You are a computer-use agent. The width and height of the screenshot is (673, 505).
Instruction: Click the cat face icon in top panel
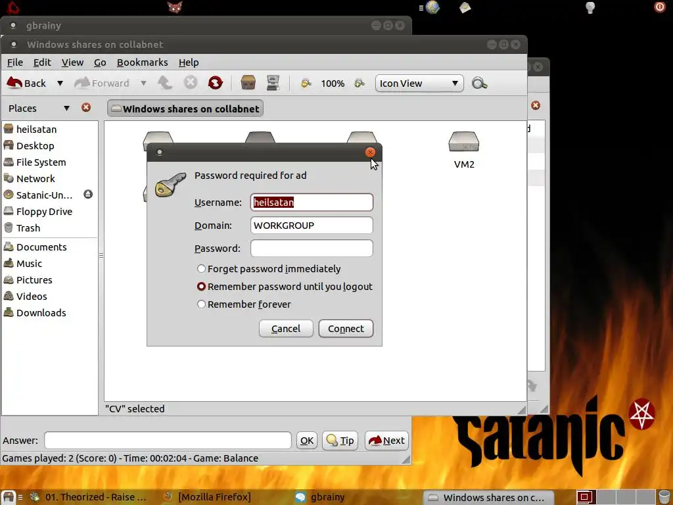[x=175, y=7]
